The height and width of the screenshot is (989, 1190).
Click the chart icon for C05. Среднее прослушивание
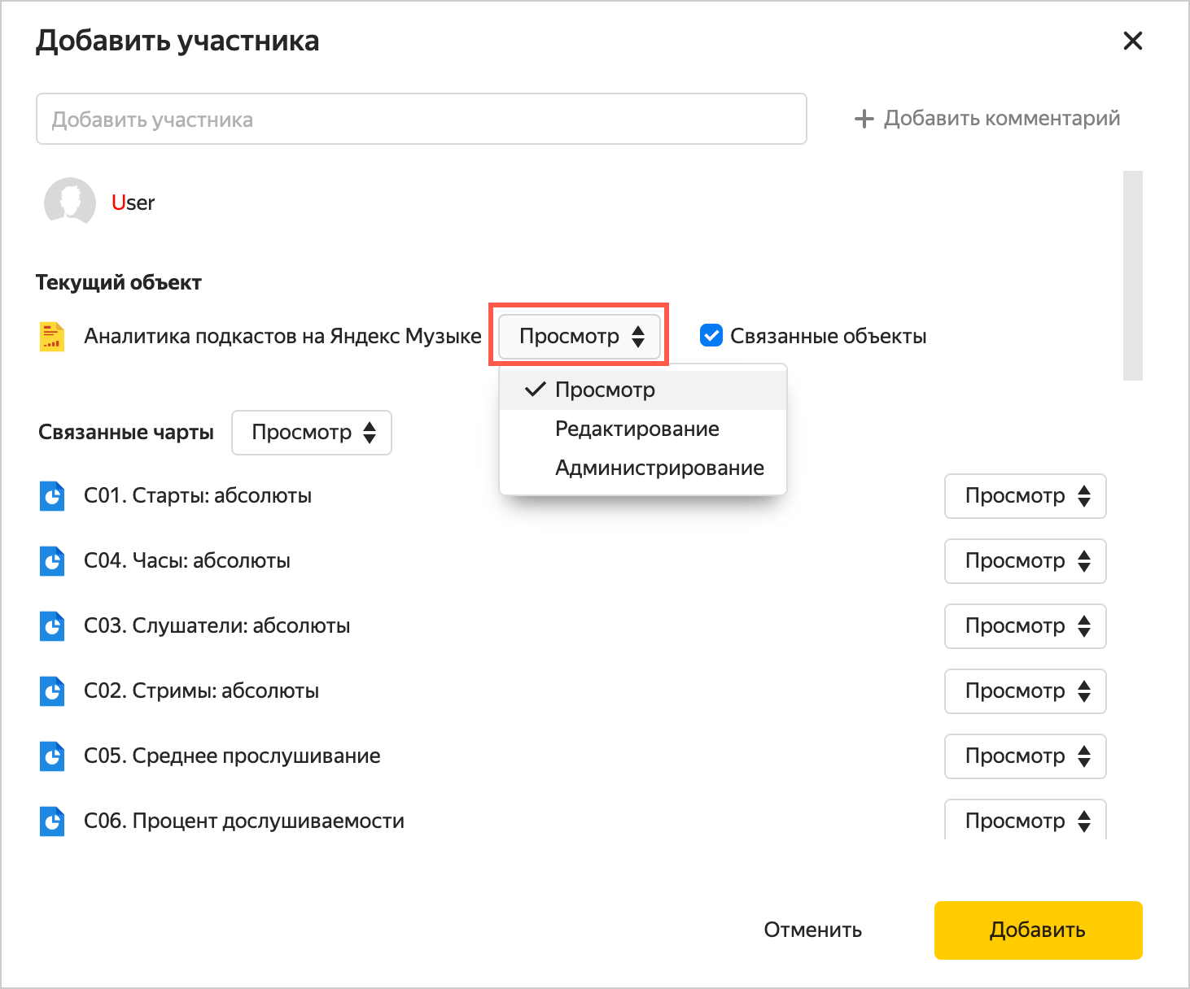[52, 756]
